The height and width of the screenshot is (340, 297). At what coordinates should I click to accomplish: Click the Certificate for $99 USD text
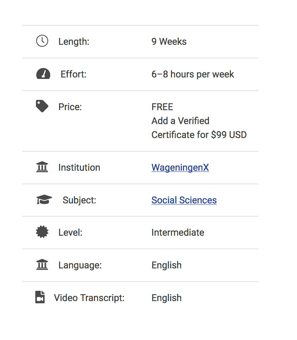pyautogui.click(x=199, y=135)
